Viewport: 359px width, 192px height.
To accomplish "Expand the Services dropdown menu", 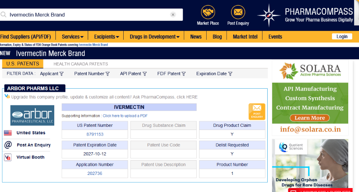I will tap(73, 37).
